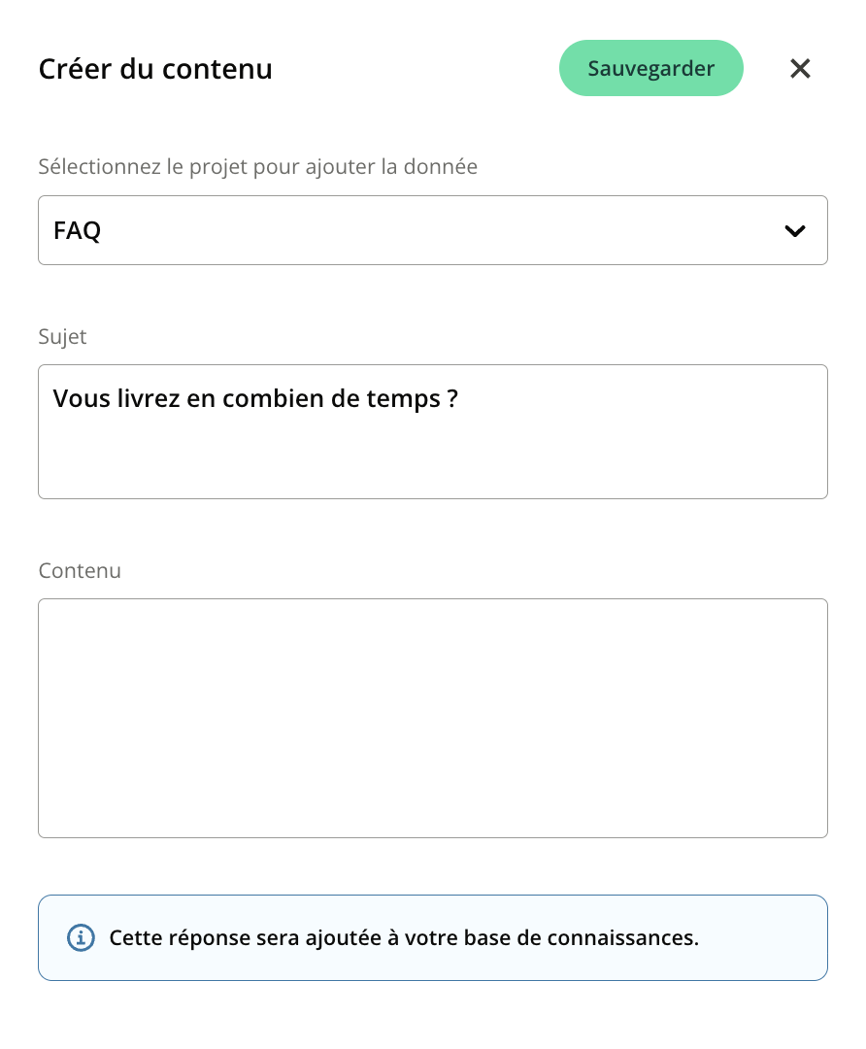Image resolution: width=866 pixels, height=1049 pixels.
Task: Click the info circle icon
Action: tap(81, 938)
